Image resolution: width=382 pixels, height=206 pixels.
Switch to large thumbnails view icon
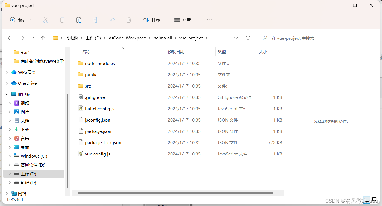point(374,199)
